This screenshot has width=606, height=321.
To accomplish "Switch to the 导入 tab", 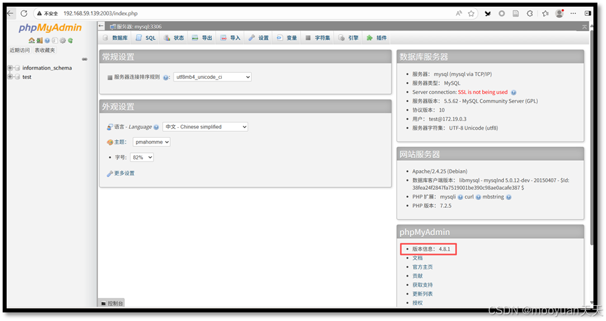I will 230,38.
